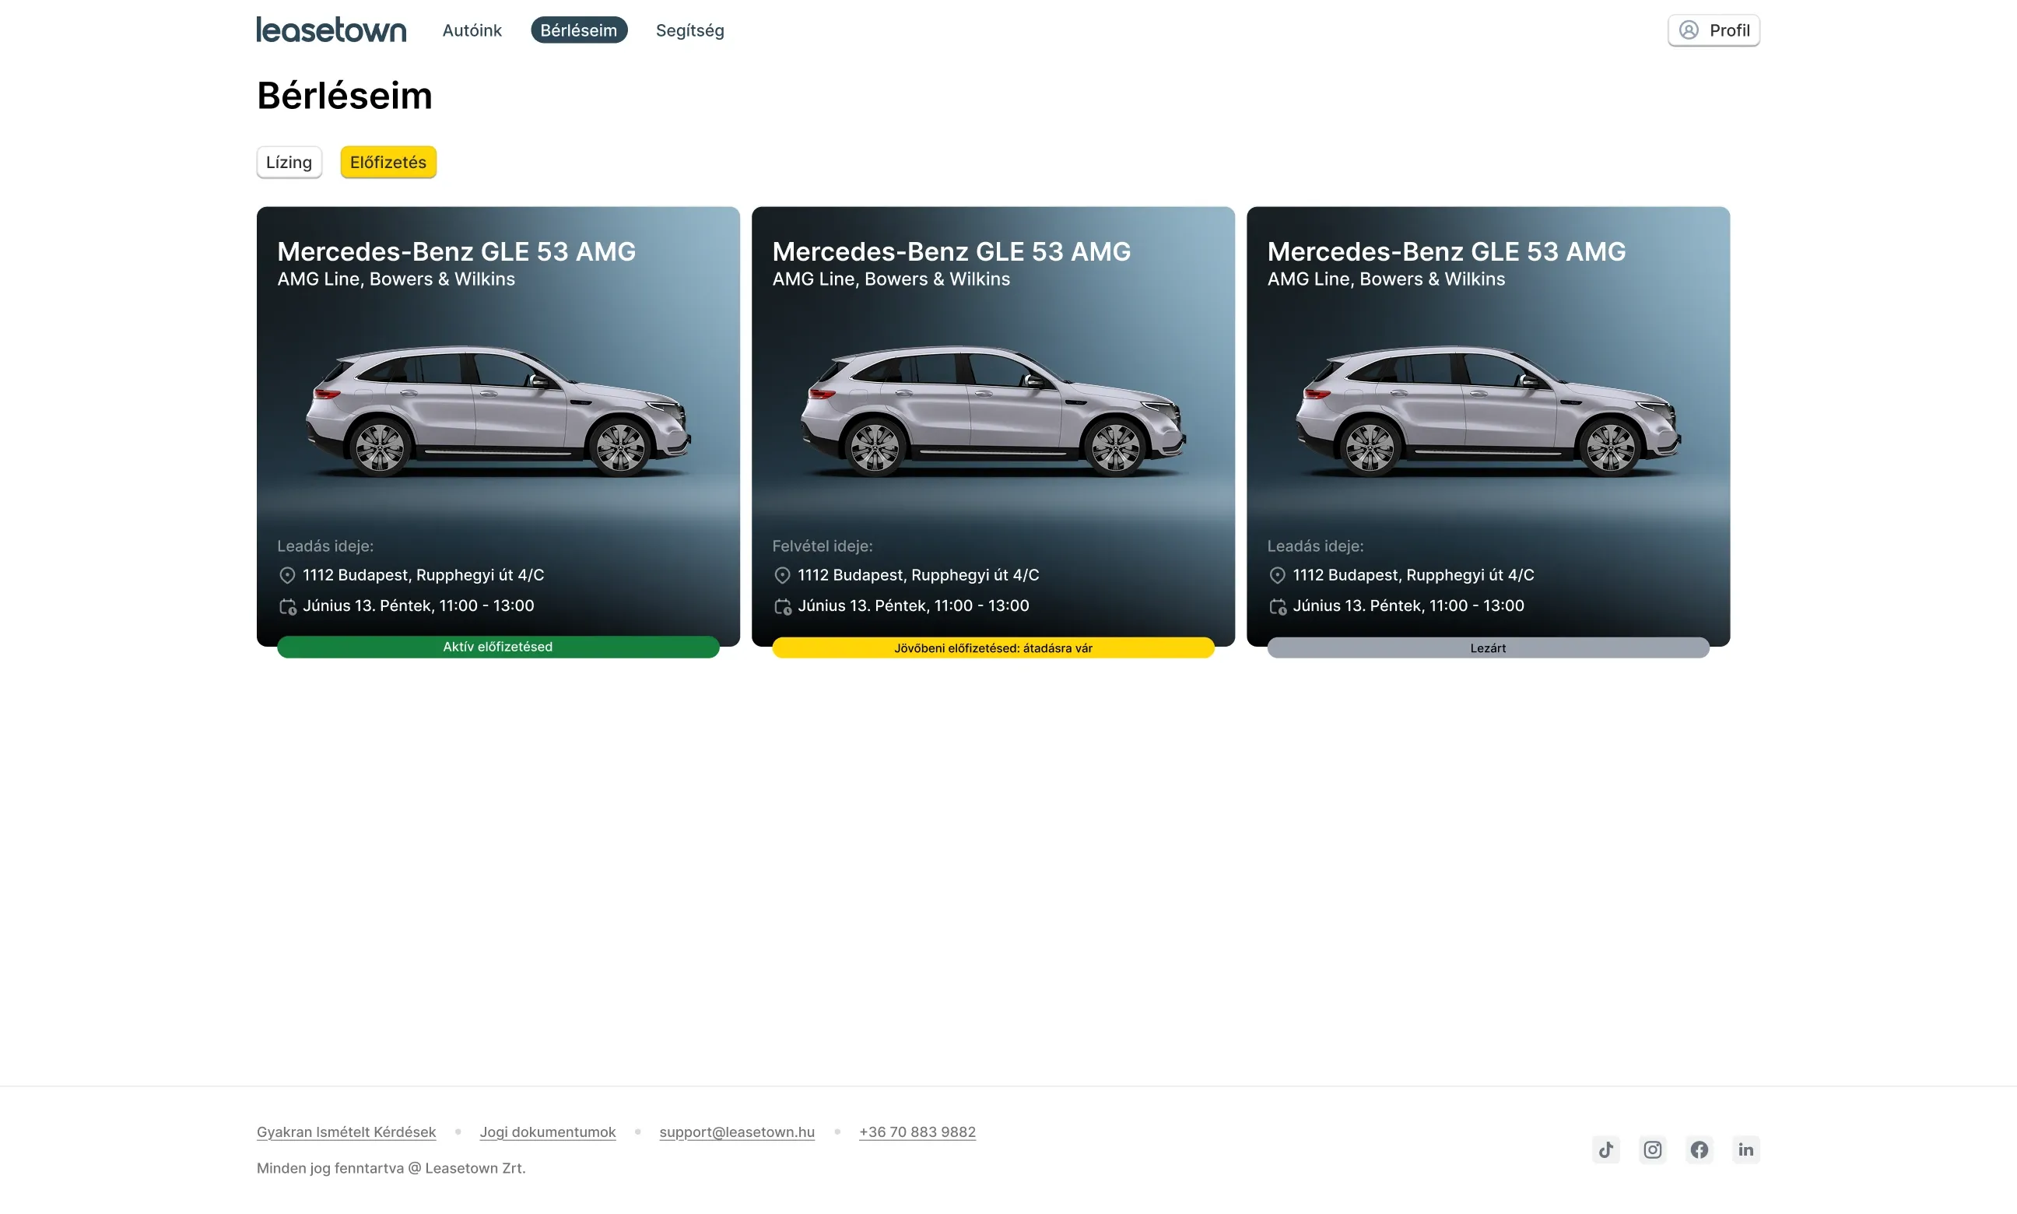Click calendar icon on active subscription card

coord(287,606)
